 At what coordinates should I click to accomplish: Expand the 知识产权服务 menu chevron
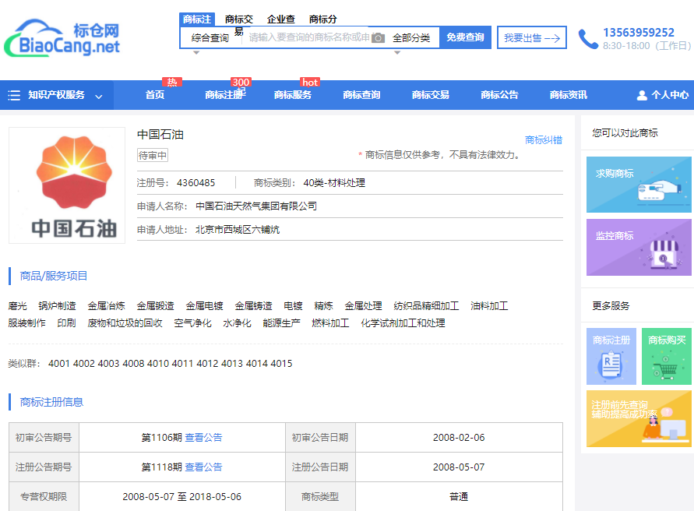[99, 96]
